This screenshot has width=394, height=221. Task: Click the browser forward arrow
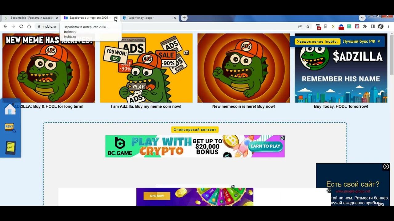13,26
